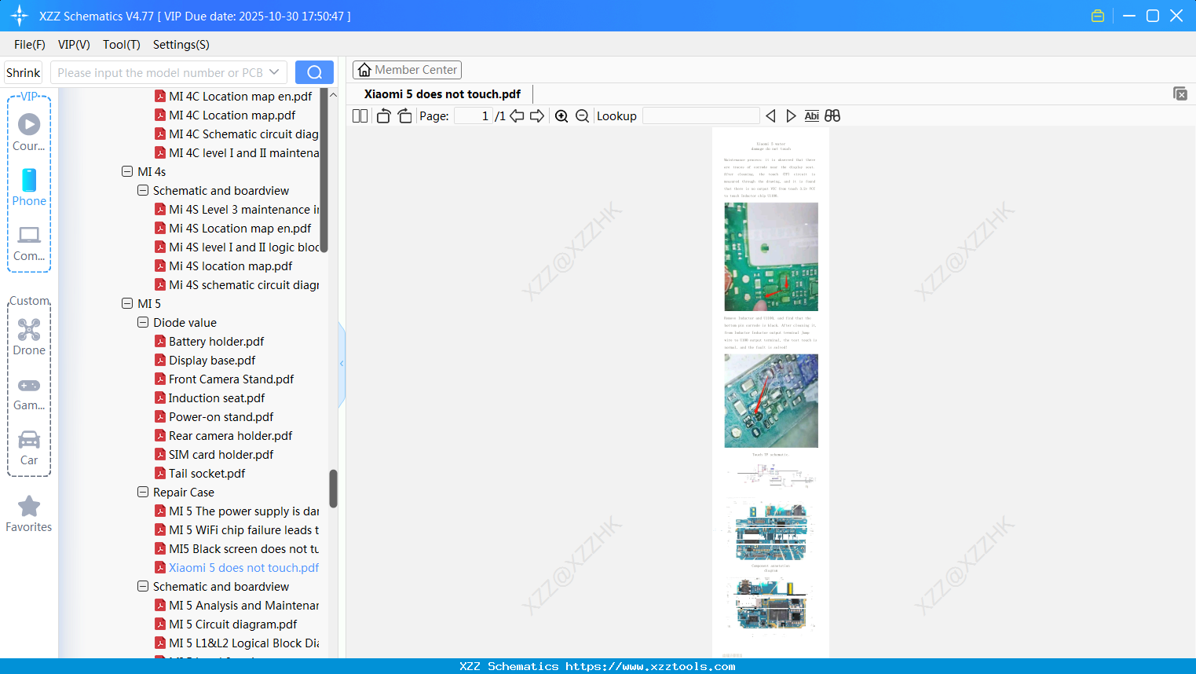This screenshot has height=674, width=1196.
Task: Collapse the Repair Case folder
Action: pos(143,492)
